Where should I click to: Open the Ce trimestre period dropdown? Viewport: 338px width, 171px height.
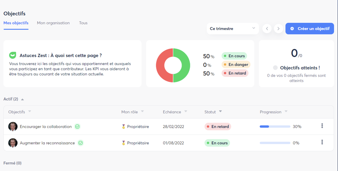pos(232,29)
